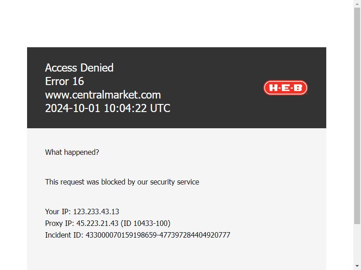Click the www.centralmarket.com text
This screenshot has width=361, height=270.
click(103, 95)
